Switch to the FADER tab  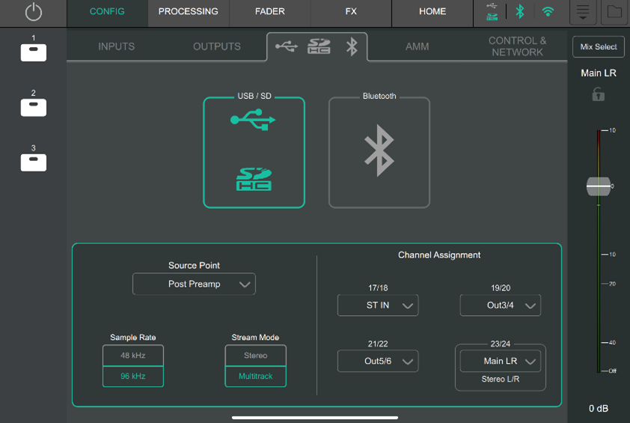[270, 12]
